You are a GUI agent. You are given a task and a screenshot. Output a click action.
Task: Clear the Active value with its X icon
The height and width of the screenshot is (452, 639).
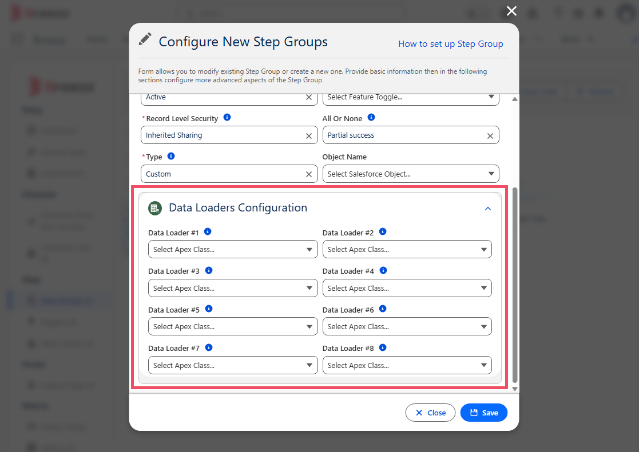(309, 97)
